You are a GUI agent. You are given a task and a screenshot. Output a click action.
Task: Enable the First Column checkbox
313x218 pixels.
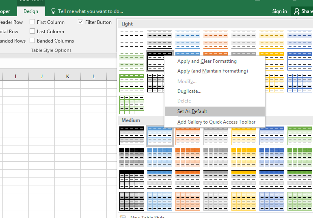click(32, 22)
